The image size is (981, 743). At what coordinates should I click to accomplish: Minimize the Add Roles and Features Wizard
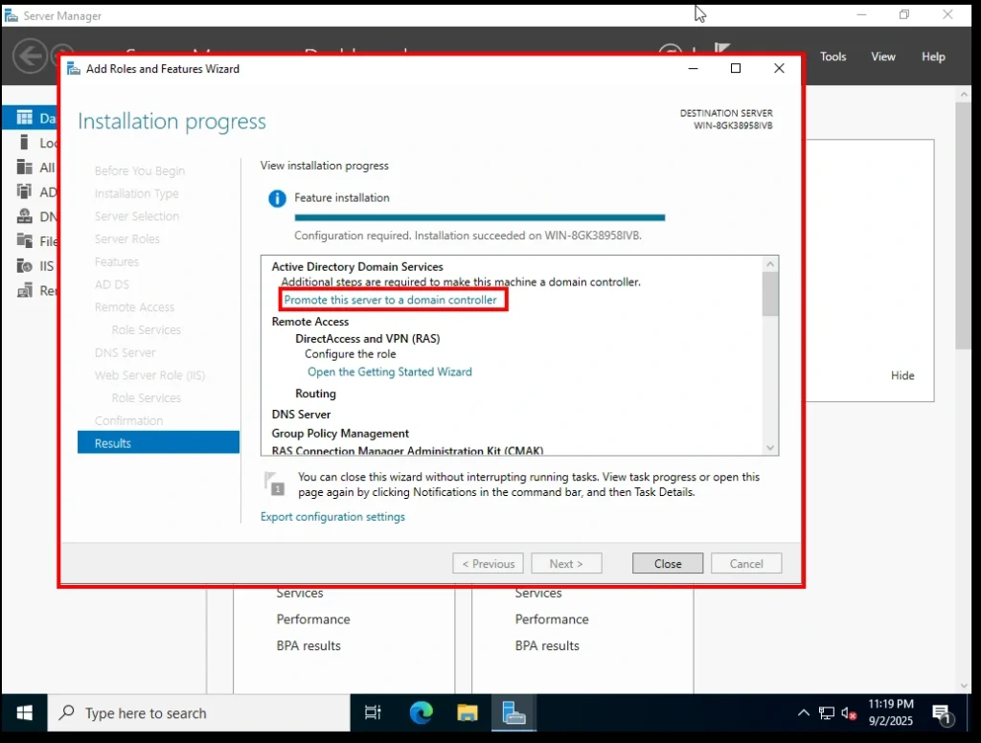693,68
